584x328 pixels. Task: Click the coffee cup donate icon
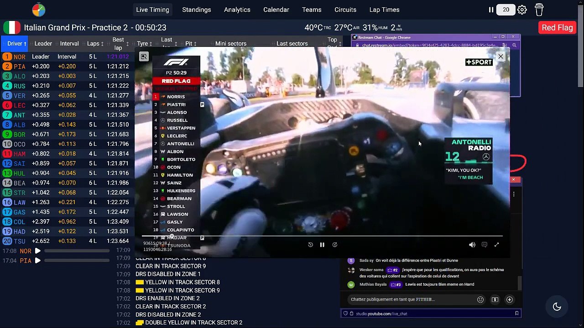539,10
